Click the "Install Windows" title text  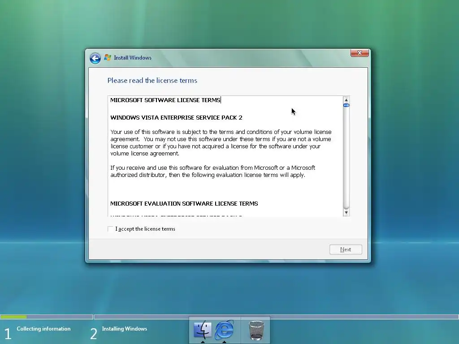[x=133, y=58]
